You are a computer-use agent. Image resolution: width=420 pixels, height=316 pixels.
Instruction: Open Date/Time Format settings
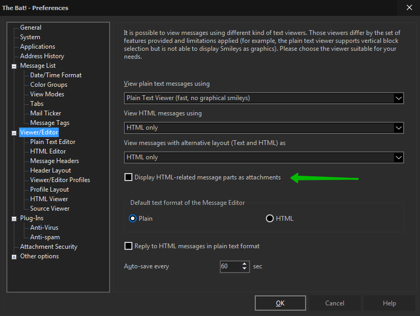tap(56, 75)
